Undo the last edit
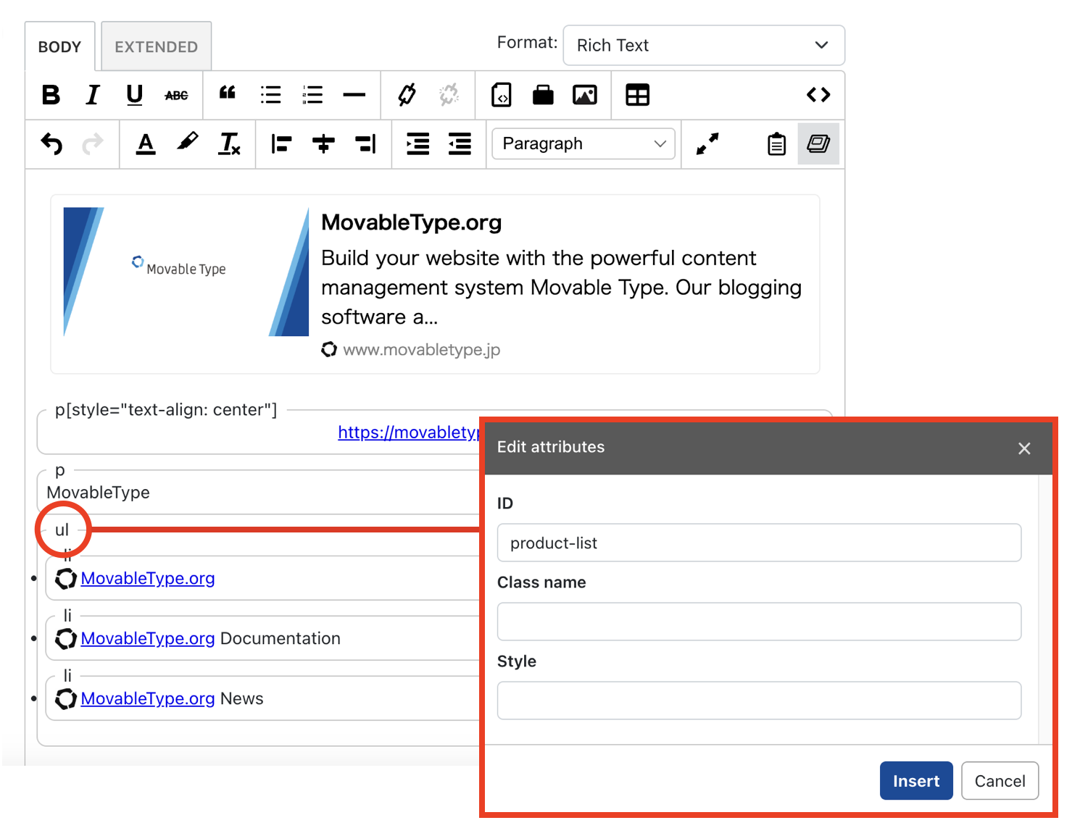 point(51,144)
